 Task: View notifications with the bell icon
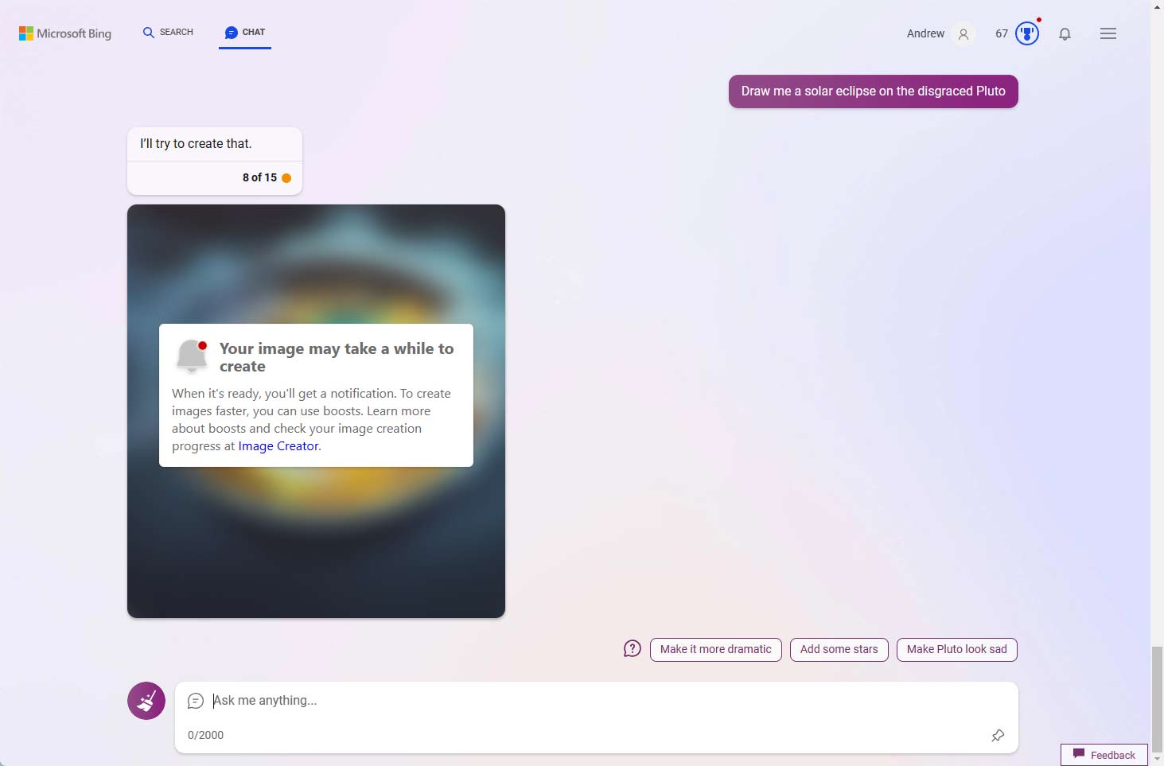click(1065, 33)
